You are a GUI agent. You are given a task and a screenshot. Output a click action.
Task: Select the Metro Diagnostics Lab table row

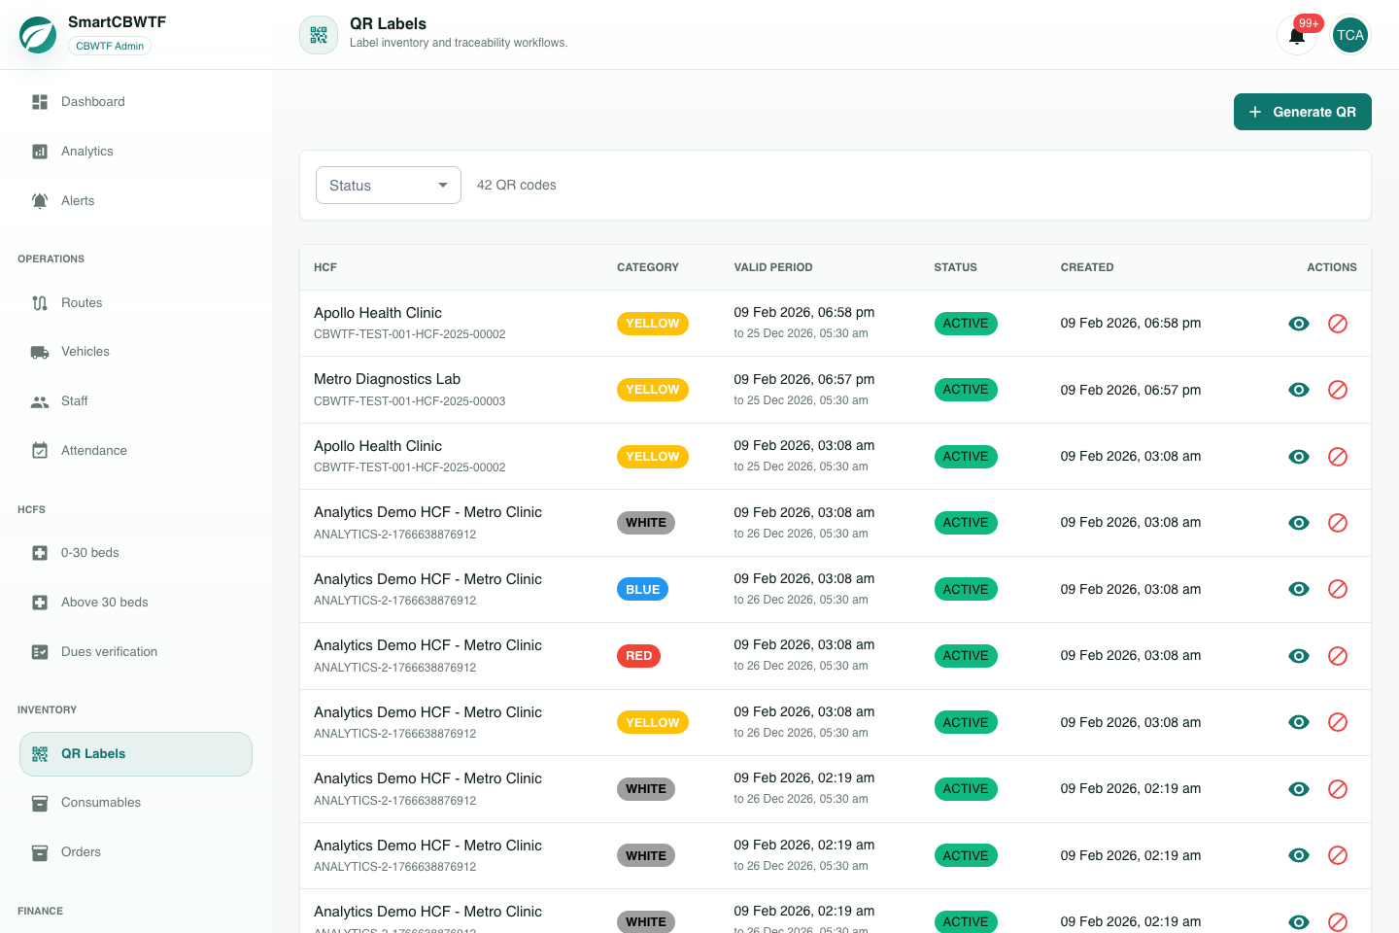coord(836,390)
